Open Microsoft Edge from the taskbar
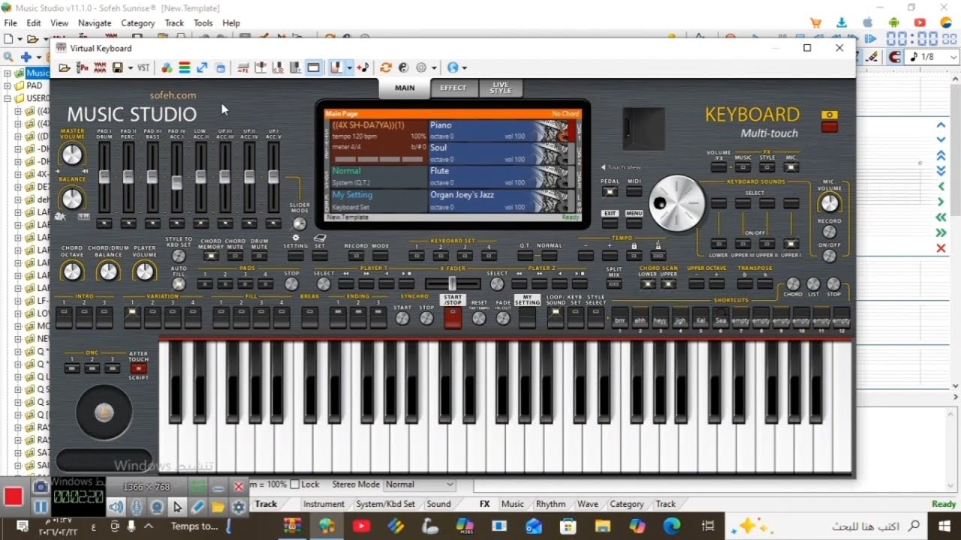 pyautogui.click(x=672, y=526)
